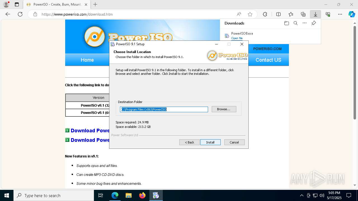This screenshot has width=358, height=201.
Task: Click the POWERISO.COM header link
Action: coord(267,49)
